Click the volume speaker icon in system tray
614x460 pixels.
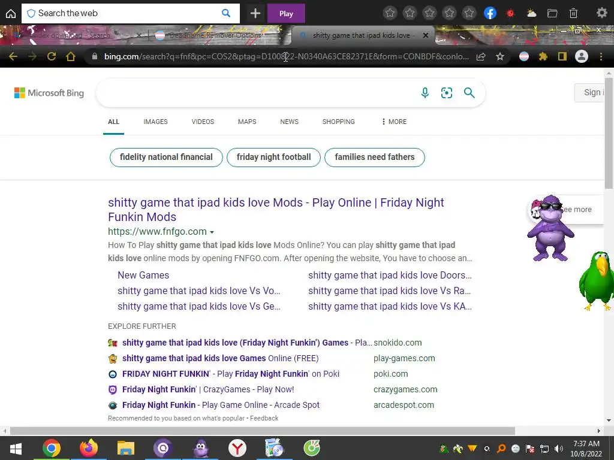559,449
